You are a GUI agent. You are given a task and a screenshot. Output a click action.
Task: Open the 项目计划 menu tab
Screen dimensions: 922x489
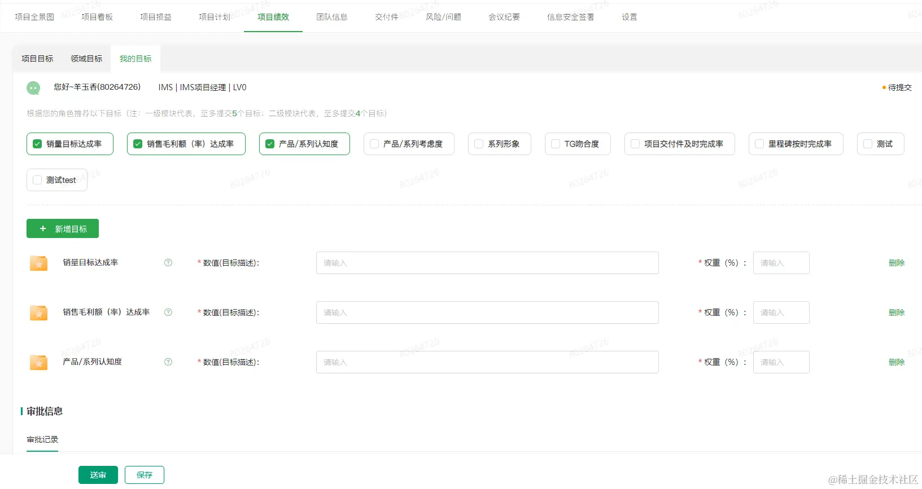tap(215, 17)
